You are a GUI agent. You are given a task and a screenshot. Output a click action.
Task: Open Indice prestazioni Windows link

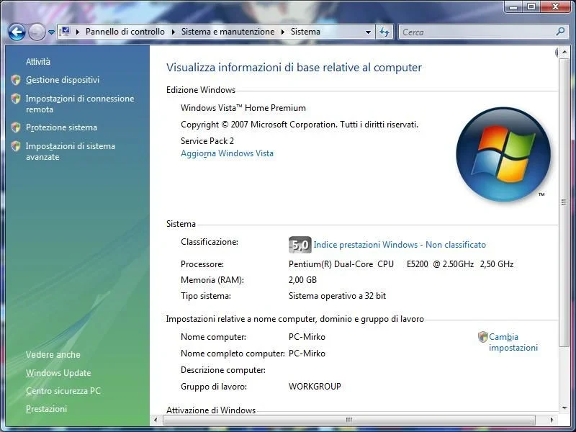coord(400,245)
